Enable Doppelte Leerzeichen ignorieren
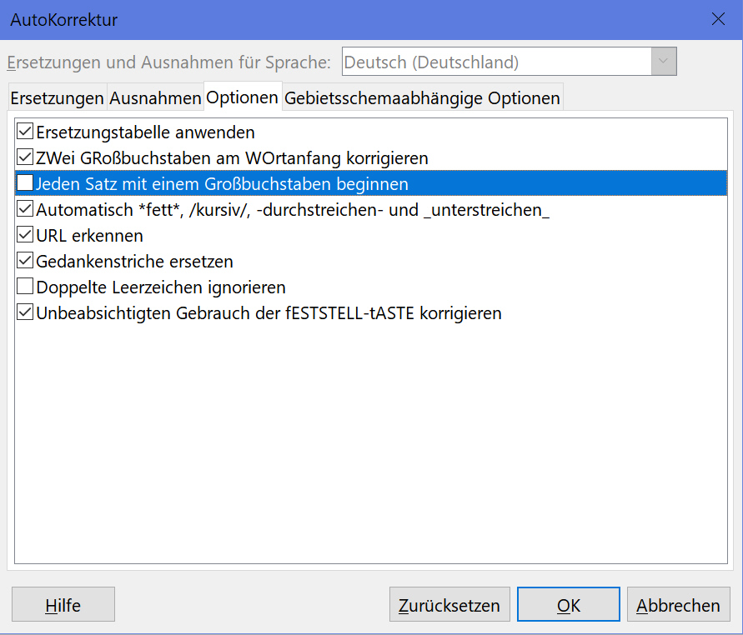Viewport: 743px width, 635px height. (25, 287)
